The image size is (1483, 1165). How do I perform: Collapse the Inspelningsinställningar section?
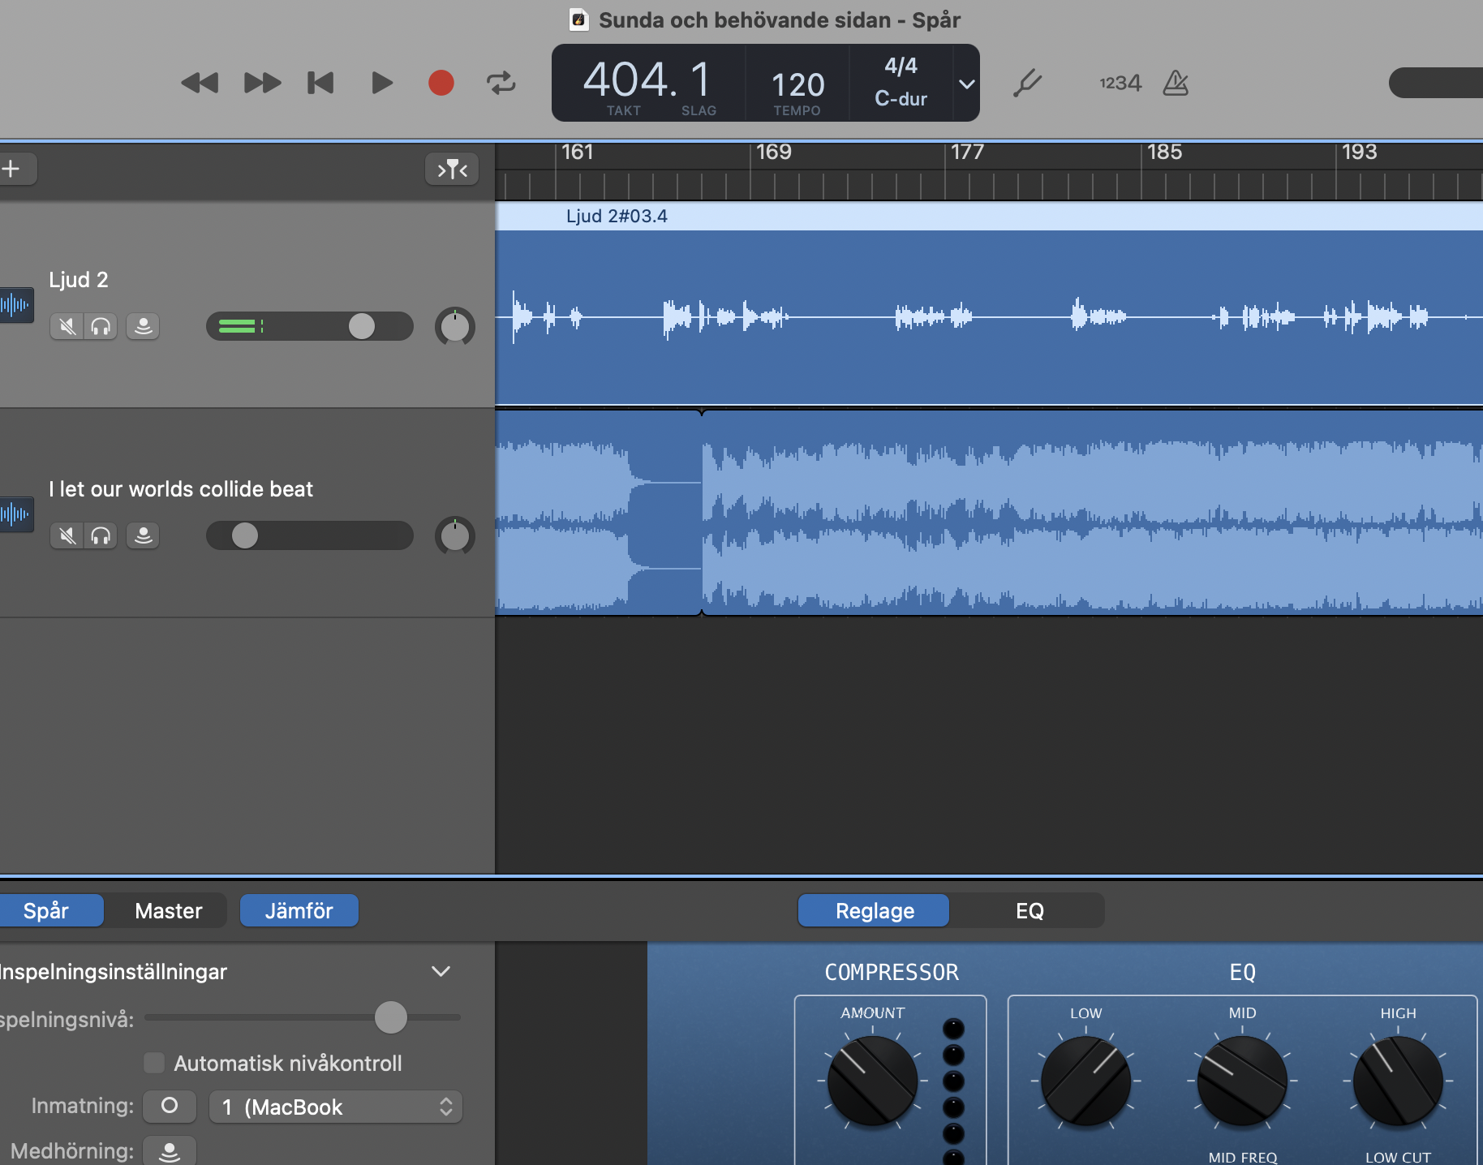441,971
